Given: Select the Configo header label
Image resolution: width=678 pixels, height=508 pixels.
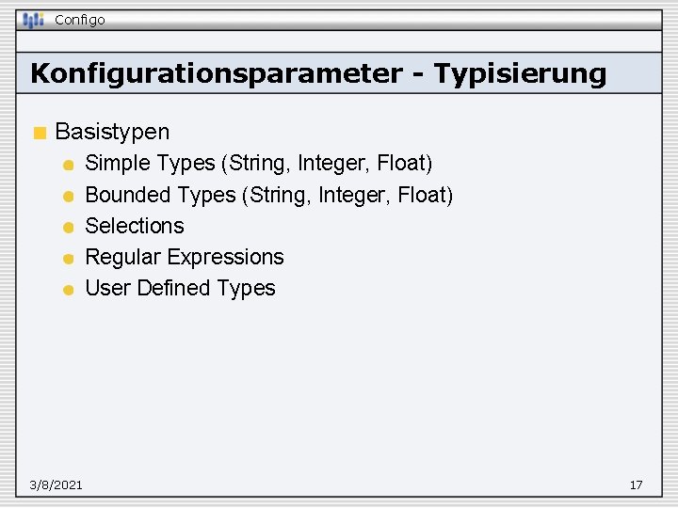Looking at the screenshot, I should tap(80, 20).
